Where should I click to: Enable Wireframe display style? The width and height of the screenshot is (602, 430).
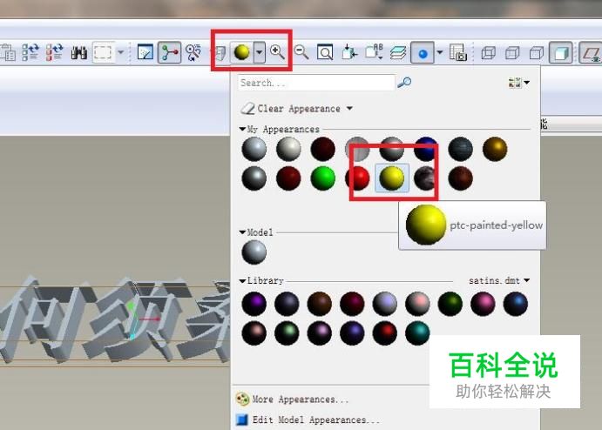click(489, 52)
